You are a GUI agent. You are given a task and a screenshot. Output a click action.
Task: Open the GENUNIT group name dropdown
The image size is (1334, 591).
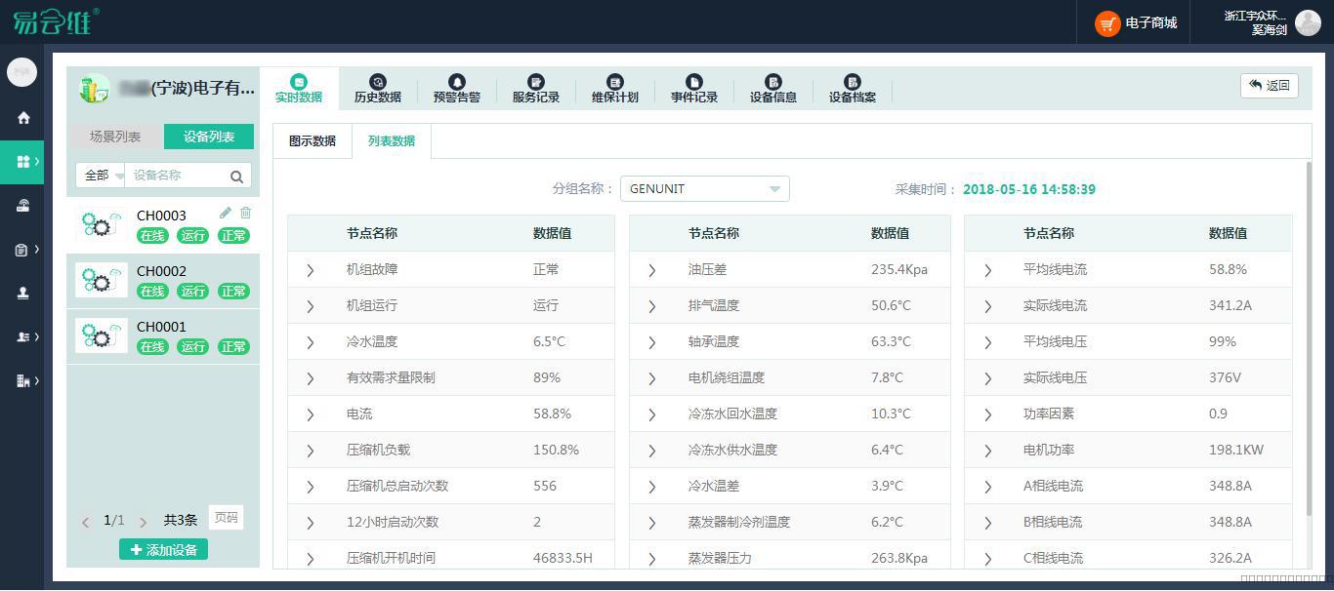pos(705,189)
